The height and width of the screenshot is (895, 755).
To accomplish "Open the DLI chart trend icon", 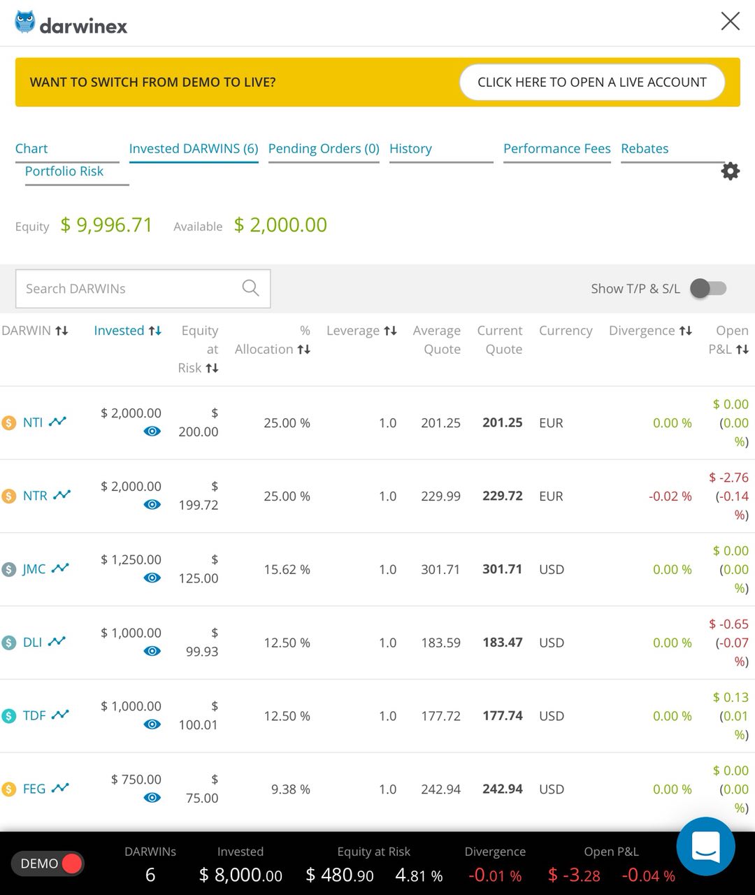I will click(x=57, y=642).
